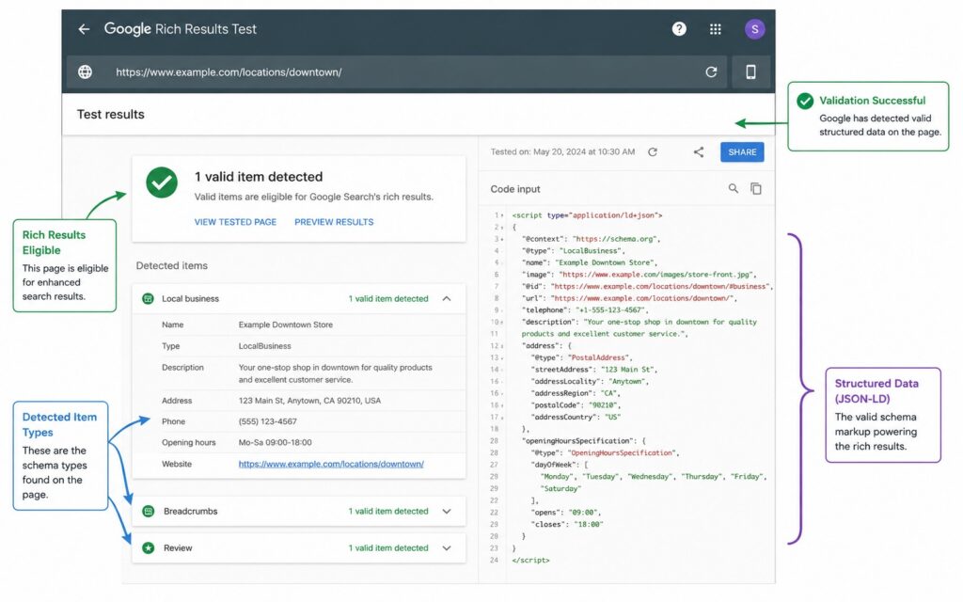Click the 'closes' line in code
Viewport: 963px width, 602px height.
pos(567,525)
